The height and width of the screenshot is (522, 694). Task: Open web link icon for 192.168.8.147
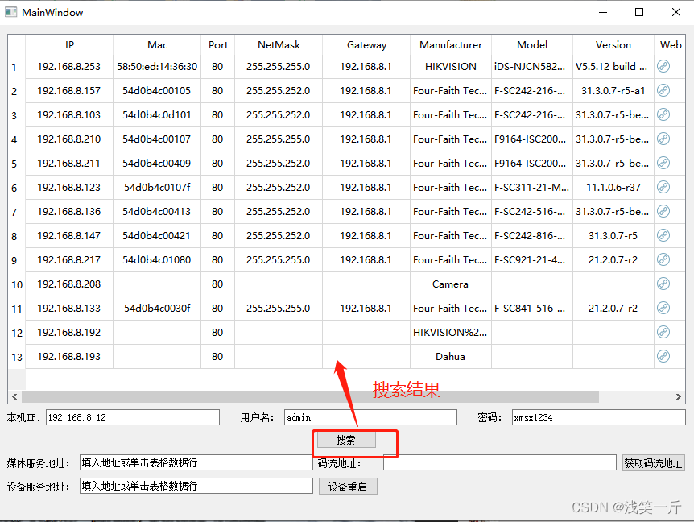coord(663,235)
